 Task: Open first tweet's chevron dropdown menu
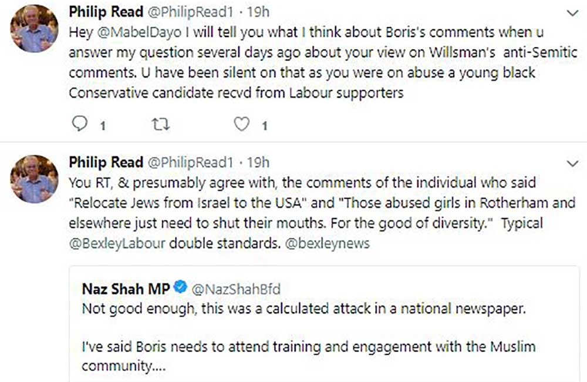click(571, 12)
